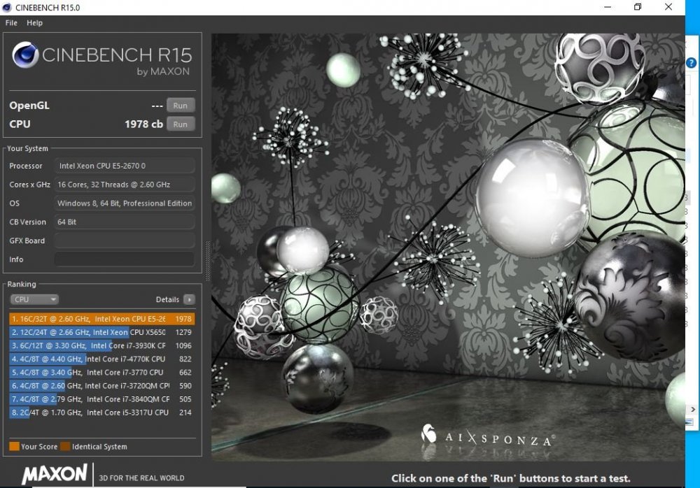
Task: Open the File menu
Action: click(11, 23)
